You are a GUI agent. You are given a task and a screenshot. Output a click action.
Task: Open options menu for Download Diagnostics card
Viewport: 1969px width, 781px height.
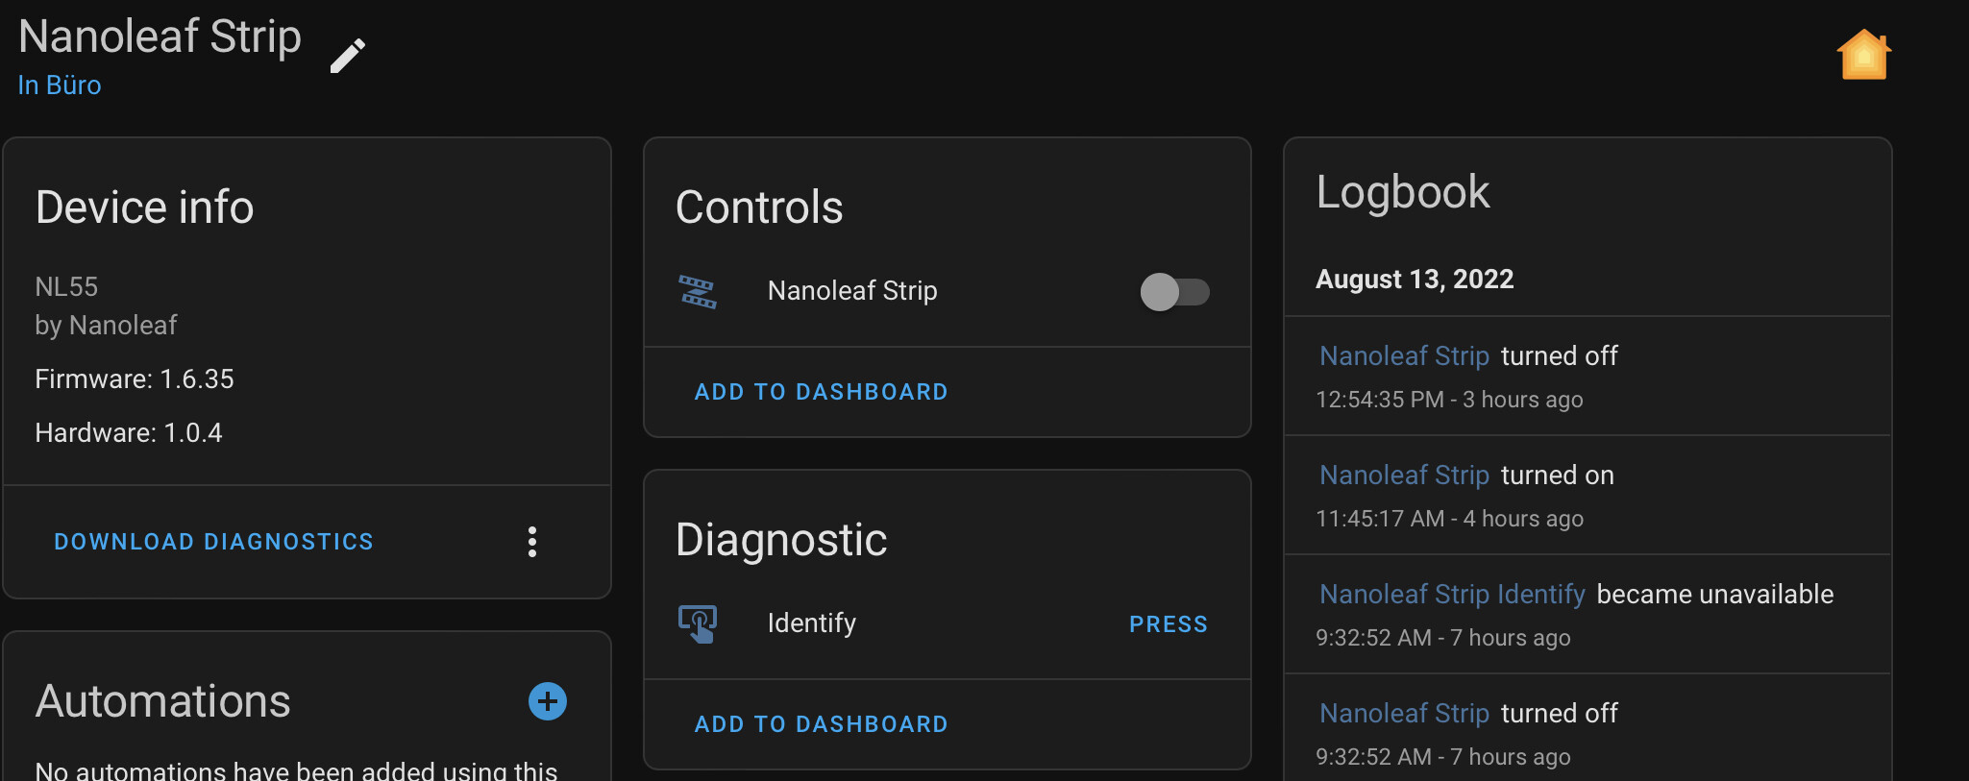click(x=533, y=542)
